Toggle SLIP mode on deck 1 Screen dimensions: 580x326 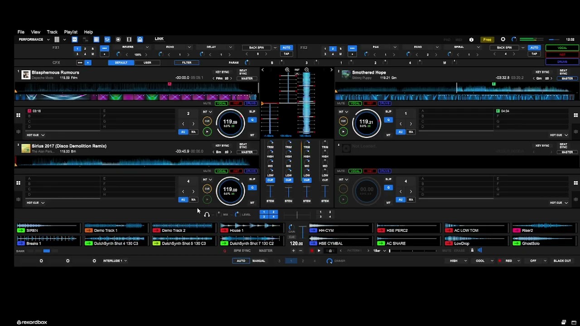[x=252, y=111]
